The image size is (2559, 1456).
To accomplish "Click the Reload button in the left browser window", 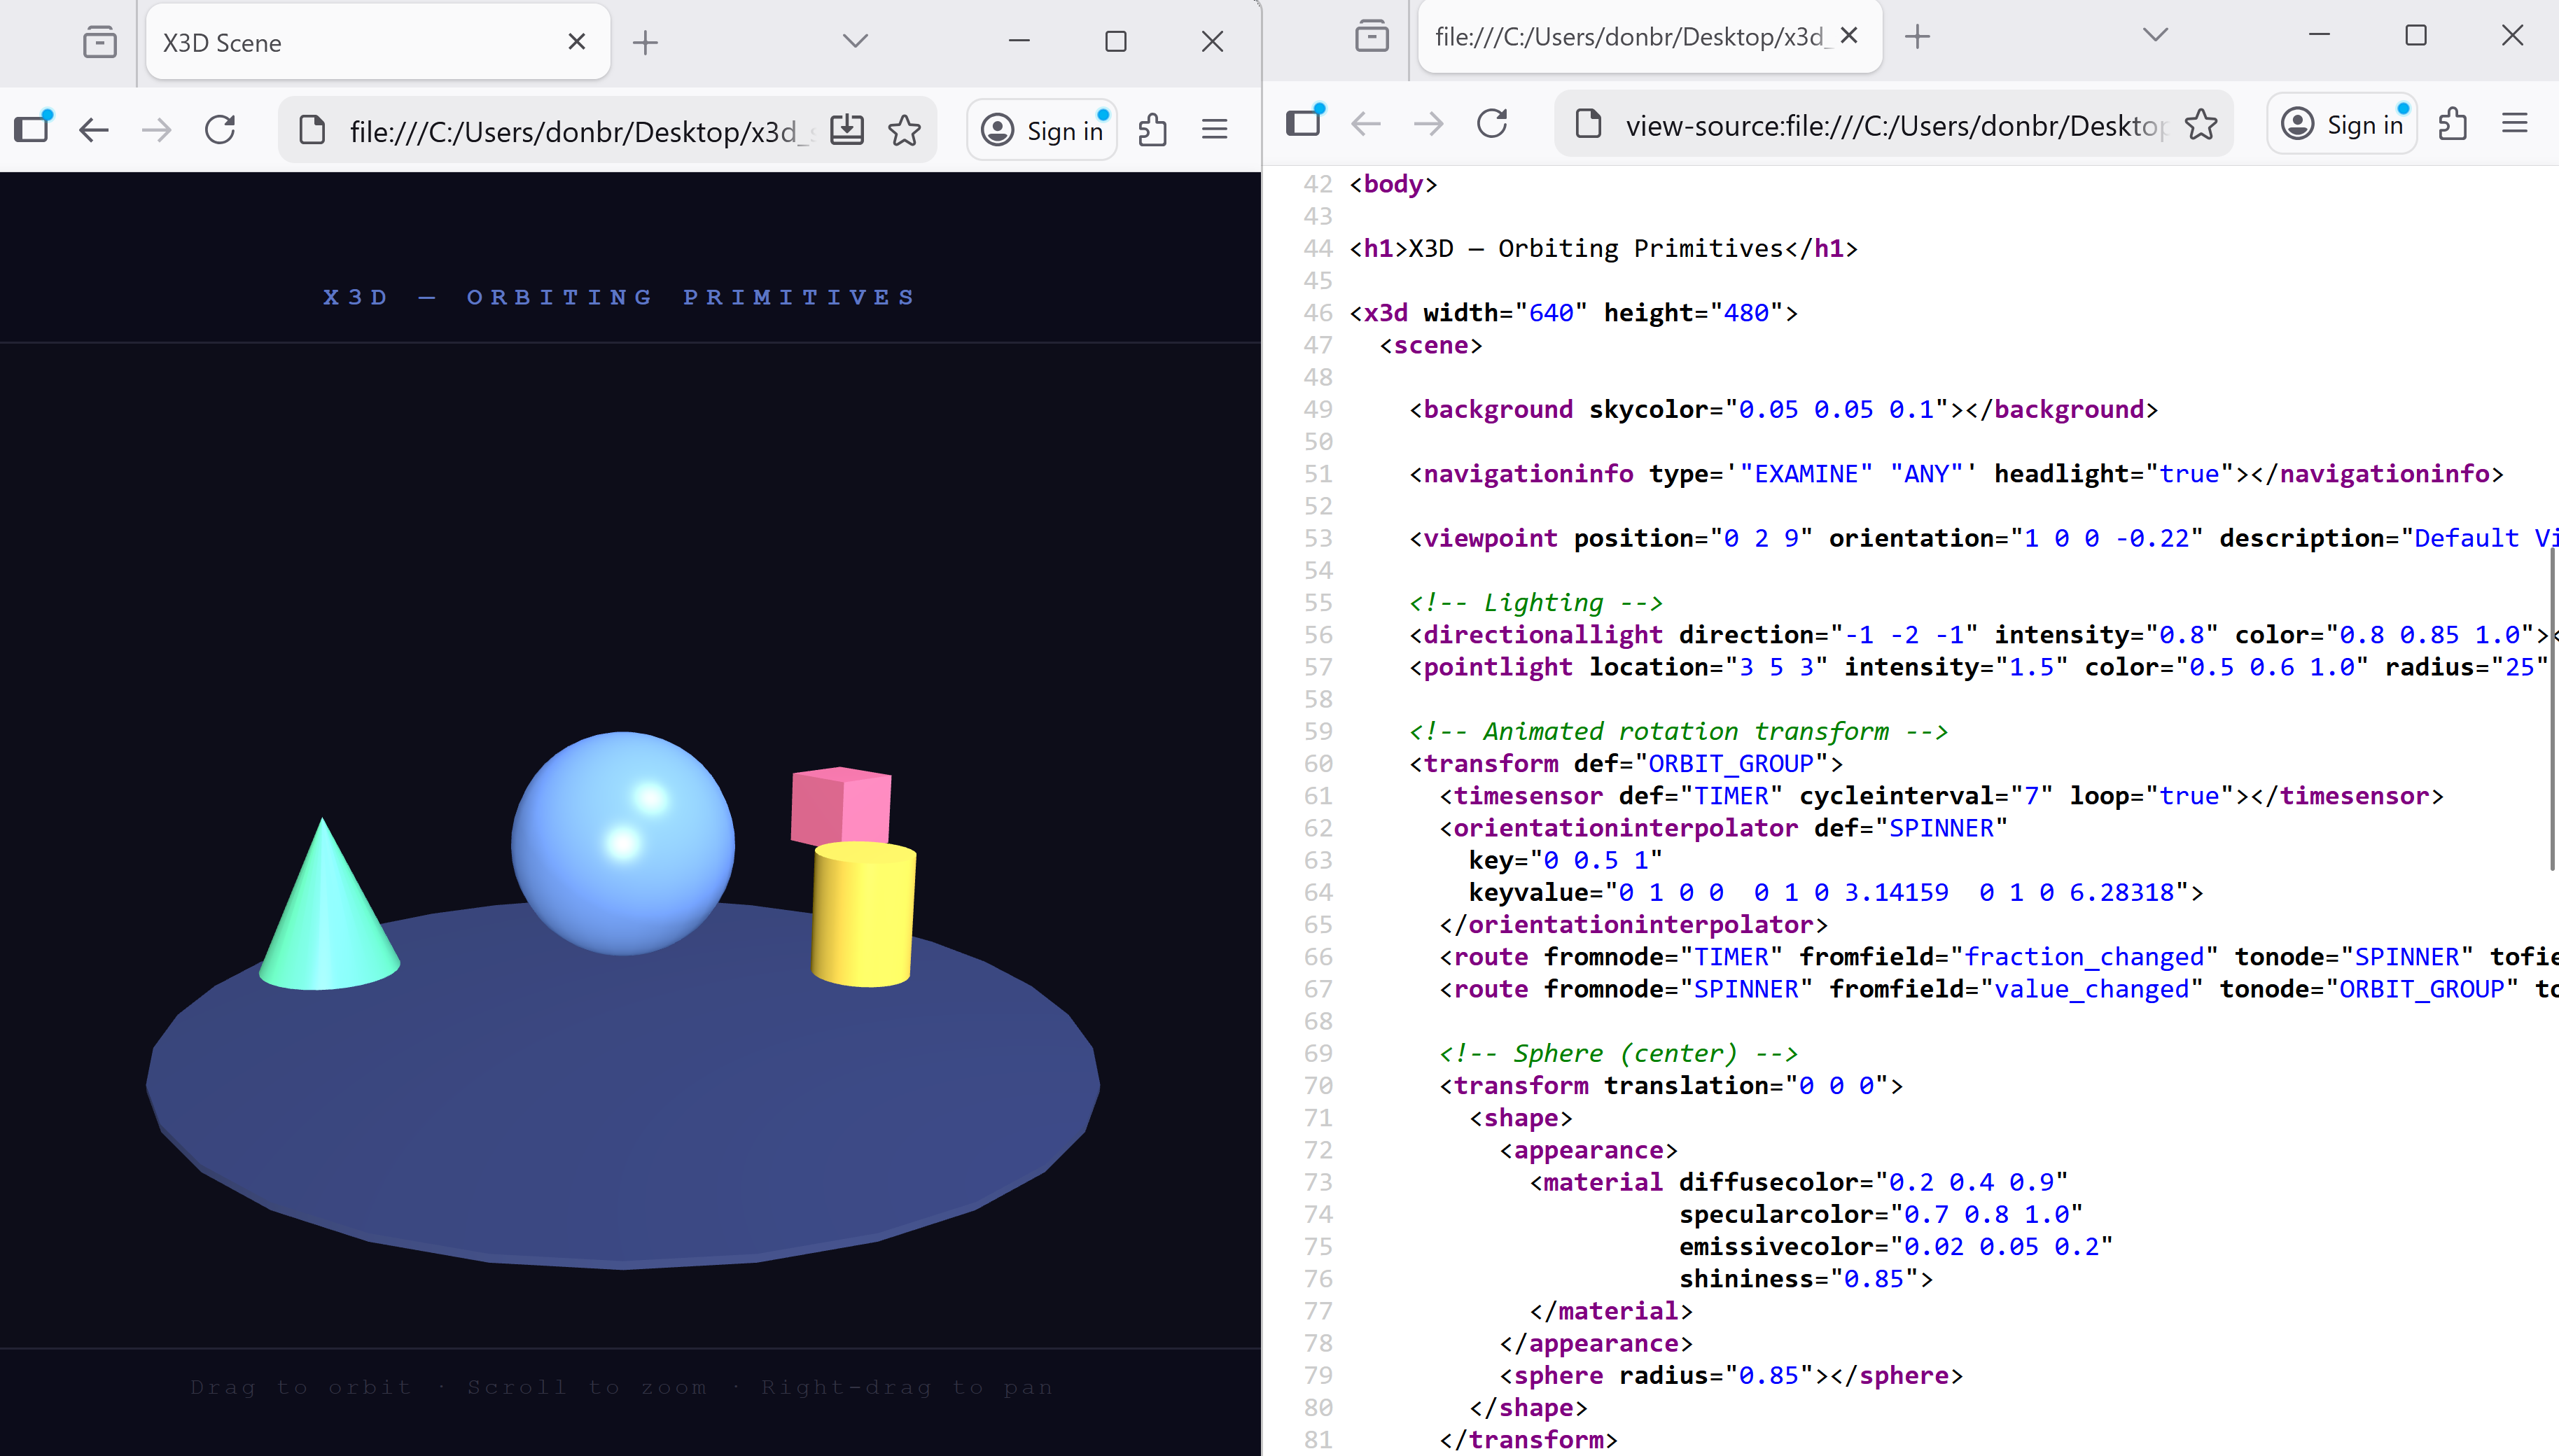I will click(220, 130).
